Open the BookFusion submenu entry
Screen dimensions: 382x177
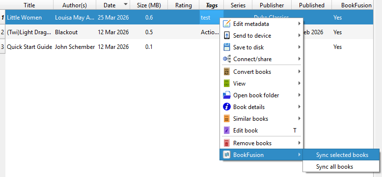261,155
